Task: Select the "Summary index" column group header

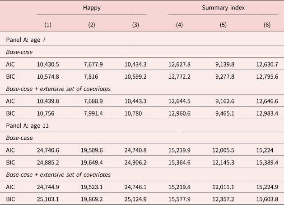Action: click(224, 8)
